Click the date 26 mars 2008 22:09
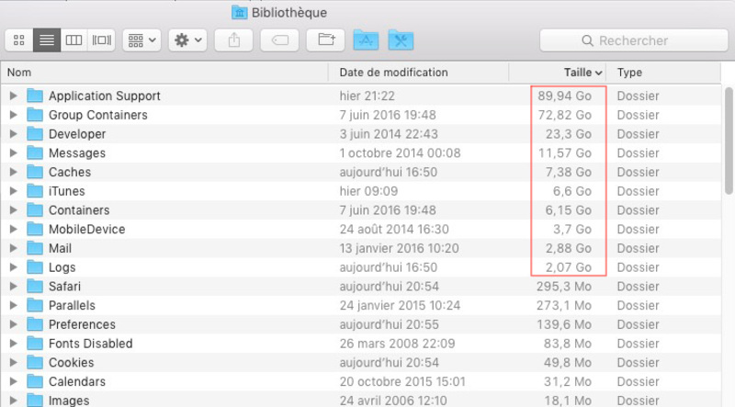The height and width of the screenshot is (407, 735). 397,344
